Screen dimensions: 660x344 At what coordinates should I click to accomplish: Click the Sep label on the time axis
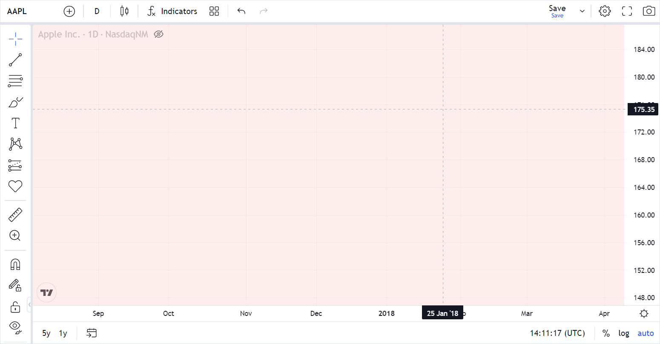click(x=98, y=313)
